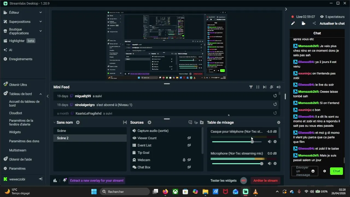Mute Casque pour téléphone audio
The image size is (350, 197).
point(270,142)
